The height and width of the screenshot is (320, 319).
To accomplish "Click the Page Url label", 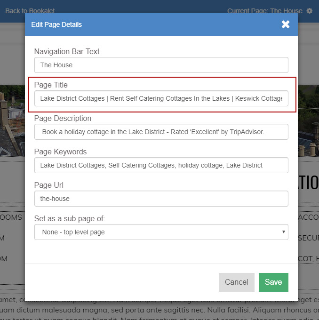I will (49, 185).
